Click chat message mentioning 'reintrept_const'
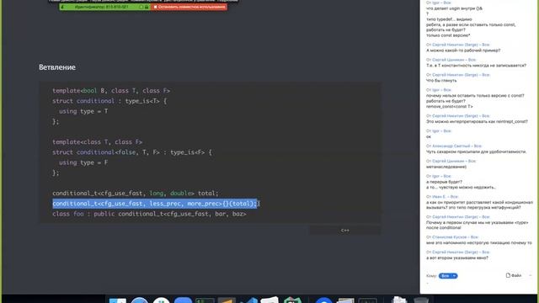This screenshot has width=539, height=303. (x=477, y=121)
